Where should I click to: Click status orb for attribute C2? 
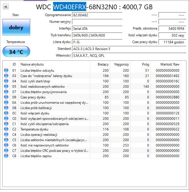coord(6,129)
